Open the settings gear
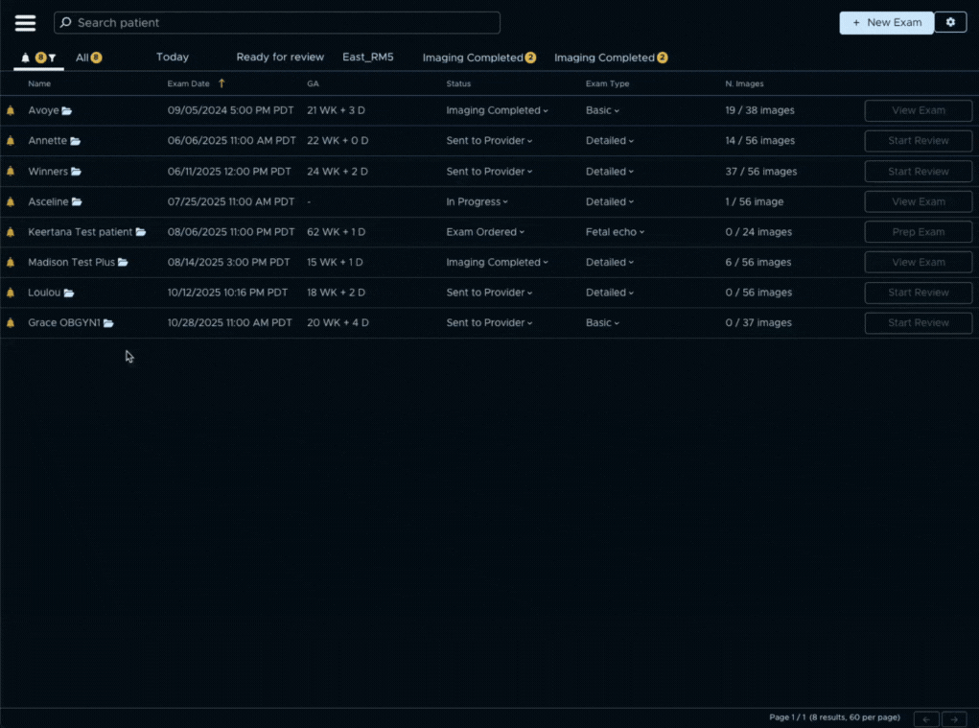Image resolution: width=979 pixels, height=728 pixels. click(x=950, y=22)
